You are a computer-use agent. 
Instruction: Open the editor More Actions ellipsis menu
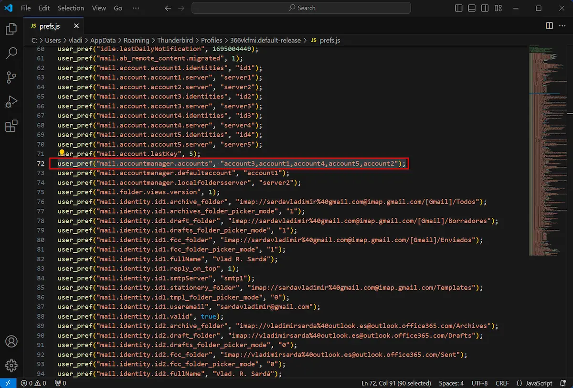tap(562, 25)
